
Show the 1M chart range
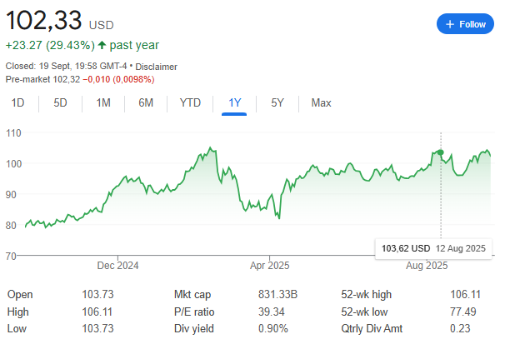pos(103,102)
